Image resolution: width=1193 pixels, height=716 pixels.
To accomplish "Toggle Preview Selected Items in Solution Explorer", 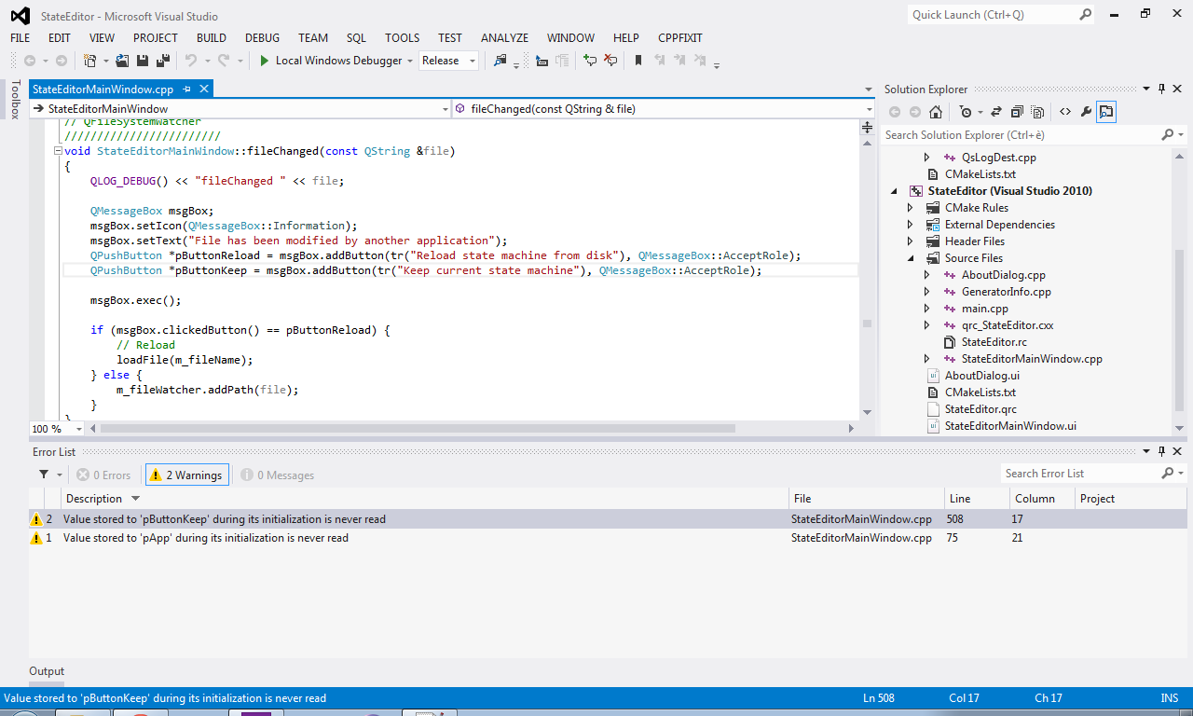I will click(x=1106, y=112).
